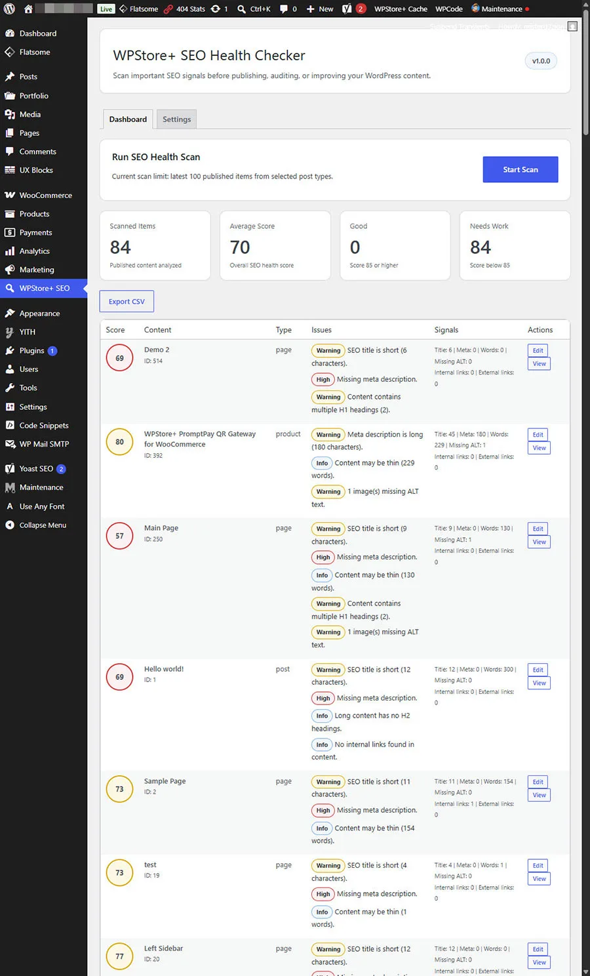The width and height of the screenshot is (590, 976).
Task: Click the score 57 circle
Action: click(x=119, y=536)
